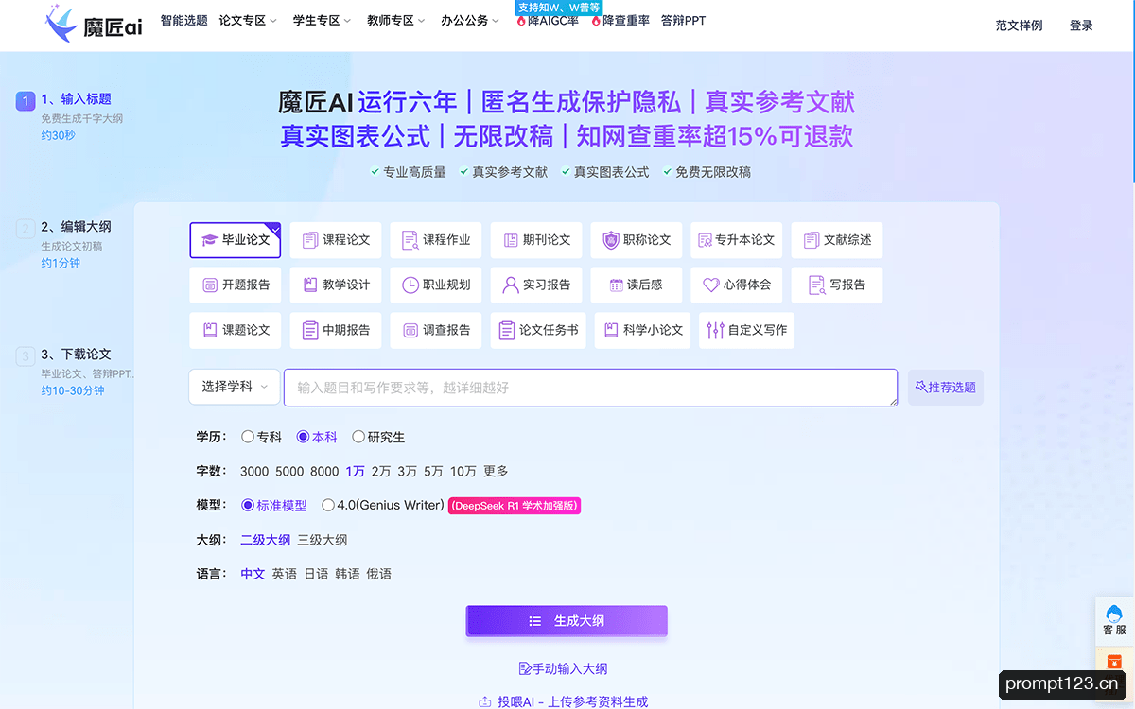Screen dimensions: 1135x709
Task: Select the 论文任务书 icon
Action: [507, 330]
